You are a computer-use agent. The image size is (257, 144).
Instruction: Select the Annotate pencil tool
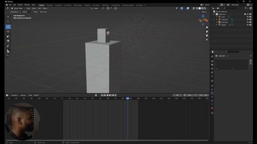pos(8,46)
